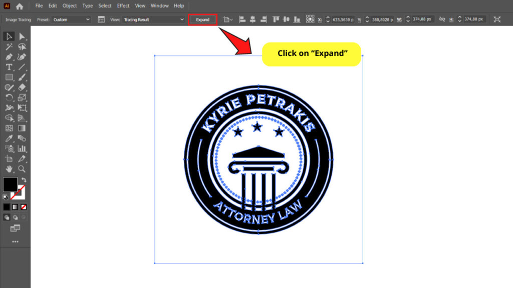Reset to default fill and stroke
Screen dimensions: 513x288
click(5, 197)
